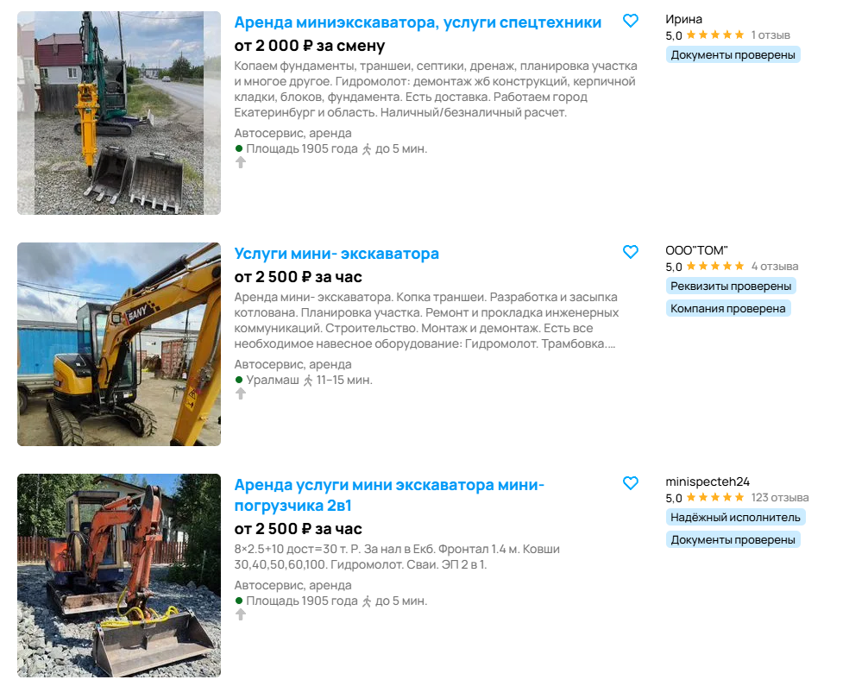The width and height of the screenshot is (868, 686).
Task: Click up-arrow icon under Уралмаш listing
Action: (x=240, y=393)
